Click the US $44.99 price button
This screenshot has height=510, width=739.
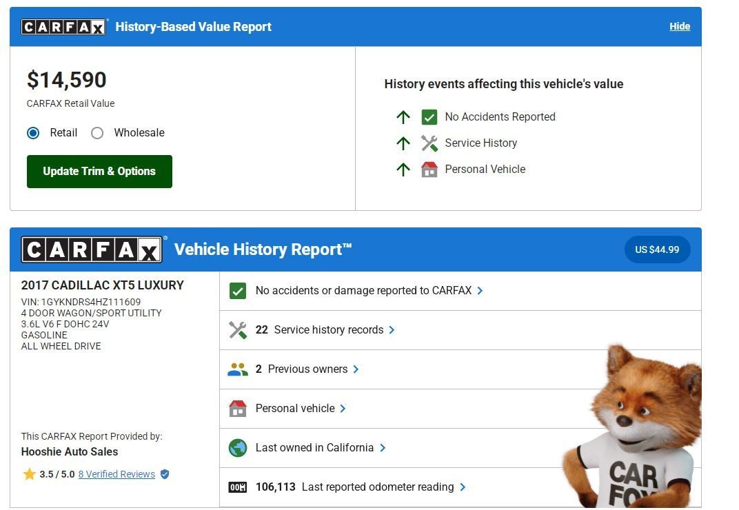click(x=657, y=249)
